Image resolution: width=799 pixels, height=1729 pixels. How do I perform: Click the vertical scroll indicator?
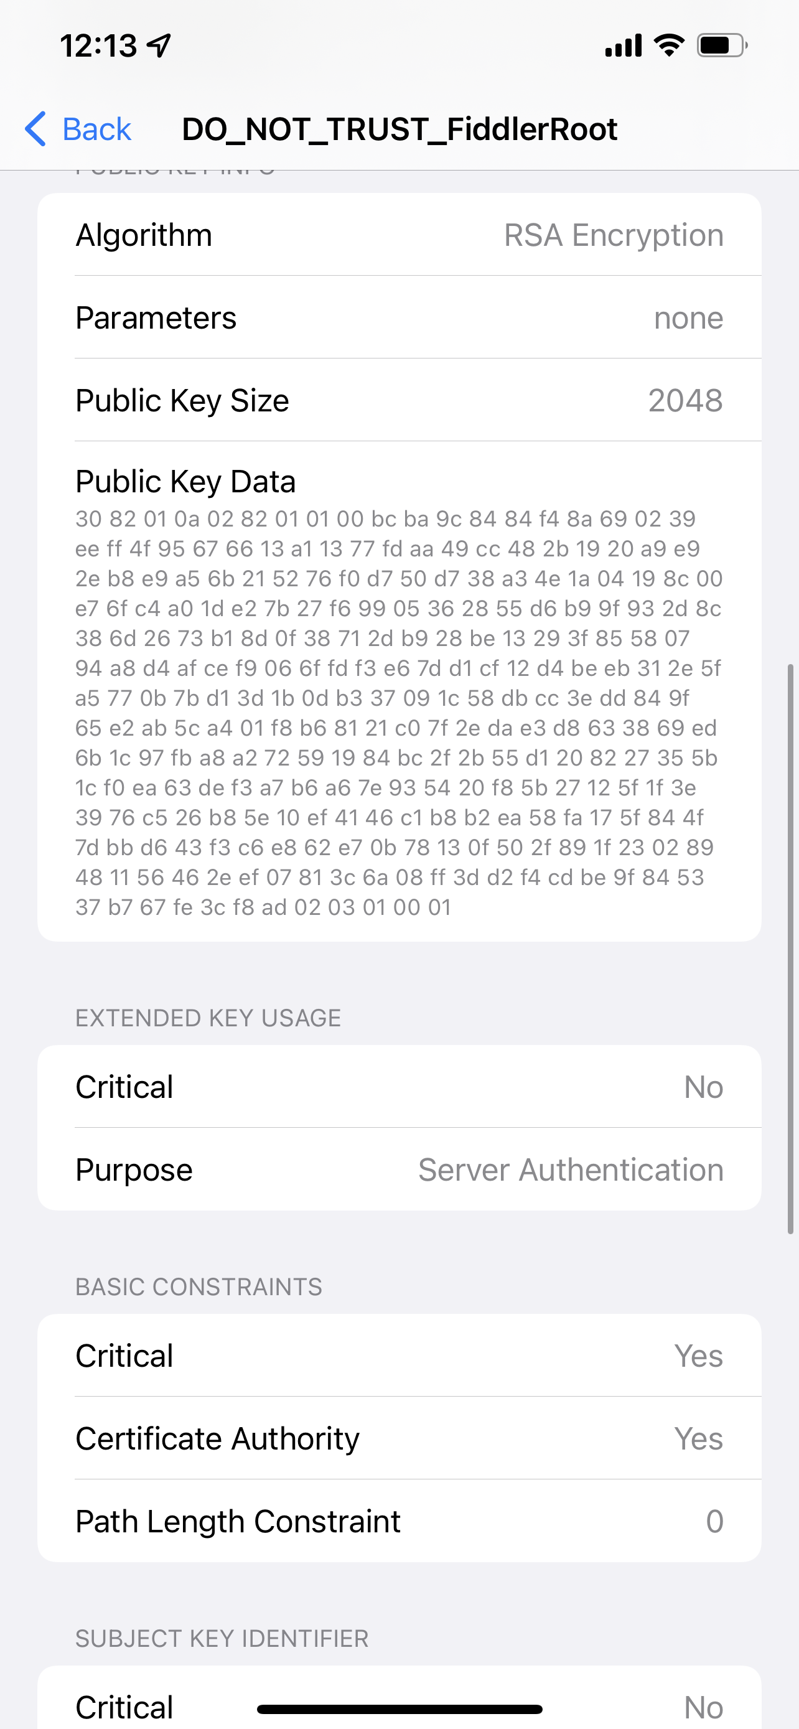click(790, 948)
